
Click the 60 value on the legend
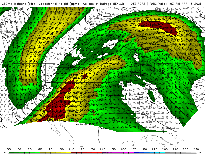coord(19,149)
